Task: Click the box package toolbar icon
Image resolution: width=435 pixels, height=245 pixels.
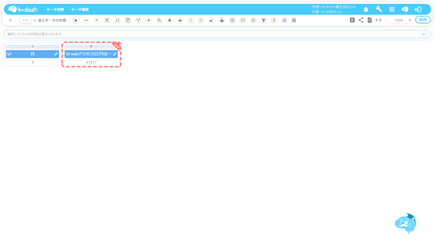Action: point(222,20)
